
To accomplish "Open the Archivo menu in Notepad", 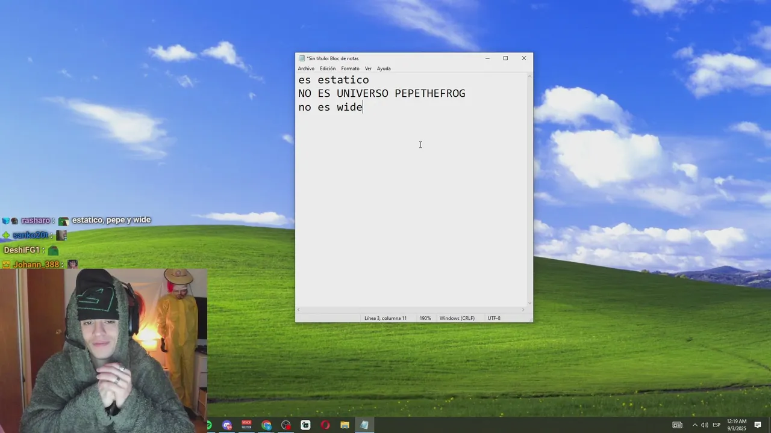I will [306, 69].
